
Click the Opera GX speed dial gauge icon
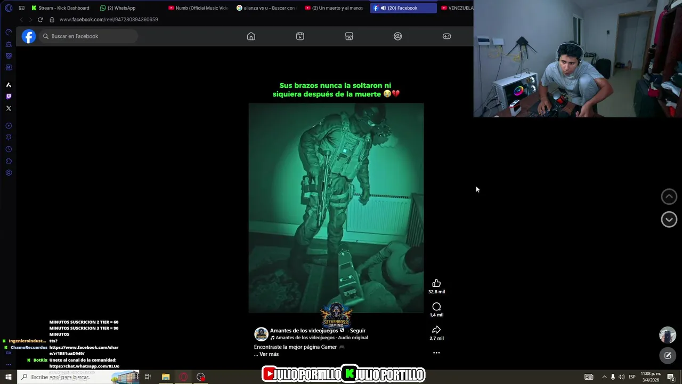click(x=9, y=32)
